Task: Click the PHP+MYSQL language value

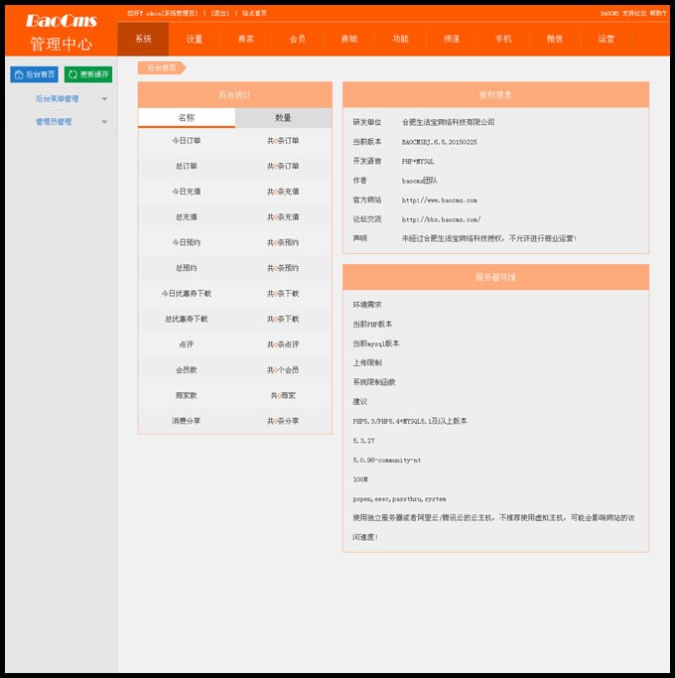Action: pos(418,161)
